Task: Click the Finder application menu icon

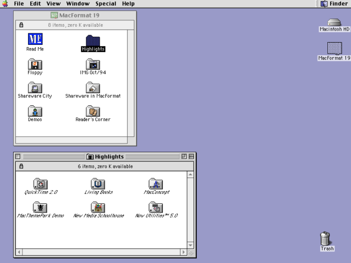Action: (x=324, y=4)
